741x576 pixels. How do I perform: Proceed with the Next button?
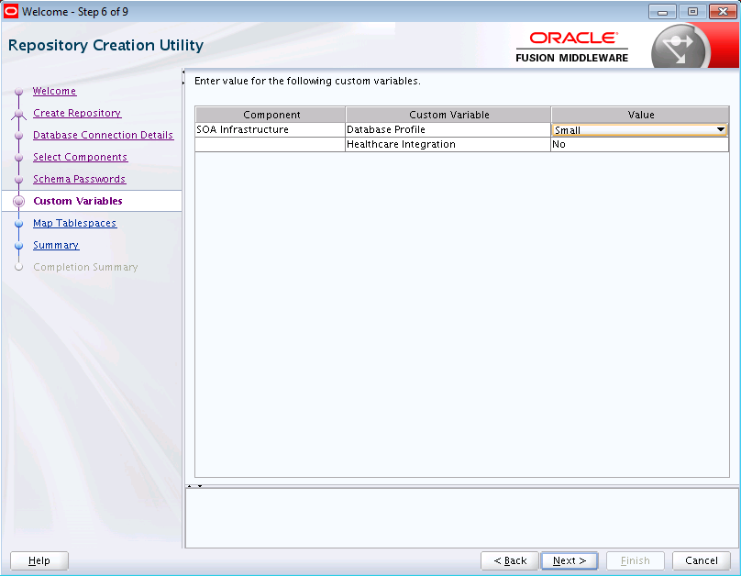[x=570, y=560]
